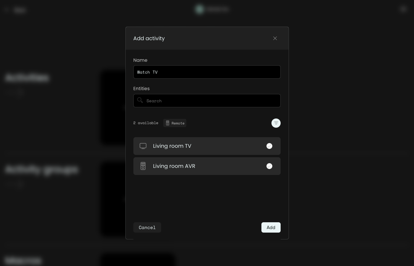Edit the Name field containing Watch TV
The height and width of the screenshot is (266, 414).
207,72
